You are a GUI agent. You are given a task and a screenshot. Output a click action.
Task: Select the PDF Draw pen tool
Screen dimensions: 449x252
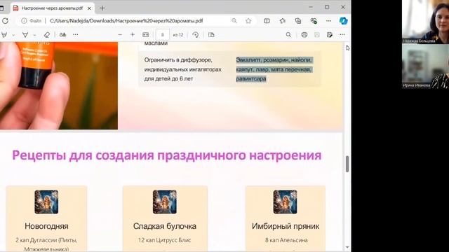4,34
